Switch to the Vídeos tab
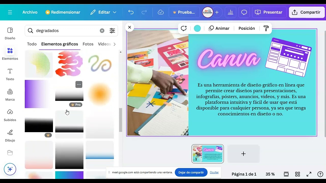The image size is (326, 183). (x=104, y=44)
